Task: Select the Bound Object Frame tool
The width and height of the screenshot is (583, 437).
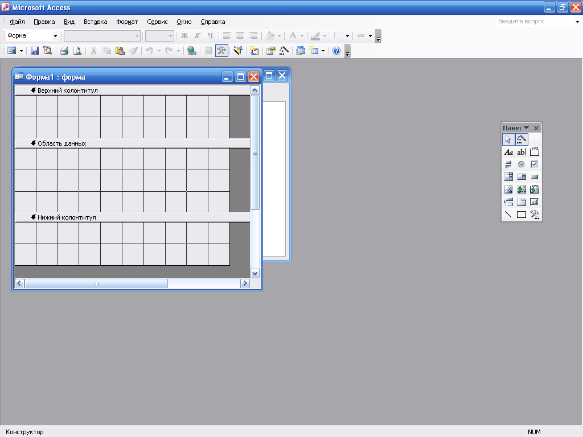Action: pyautogui.click(x=534, y=189)
